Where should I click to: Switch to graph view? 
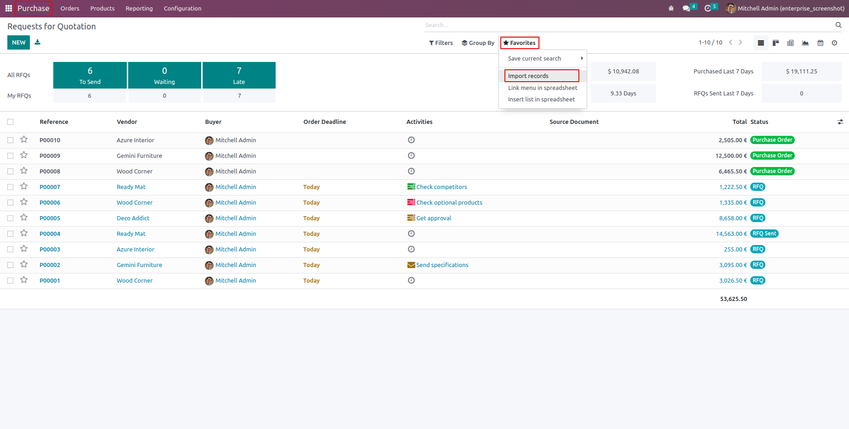coord(805,43)
